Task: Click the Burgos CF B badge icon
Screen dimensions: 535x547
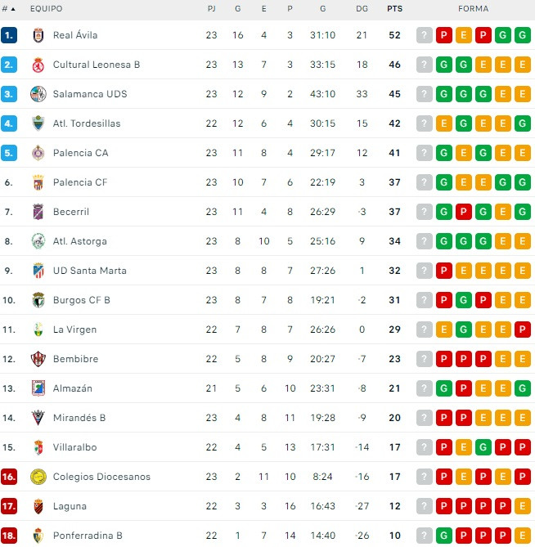Action: tap(38, 300)
